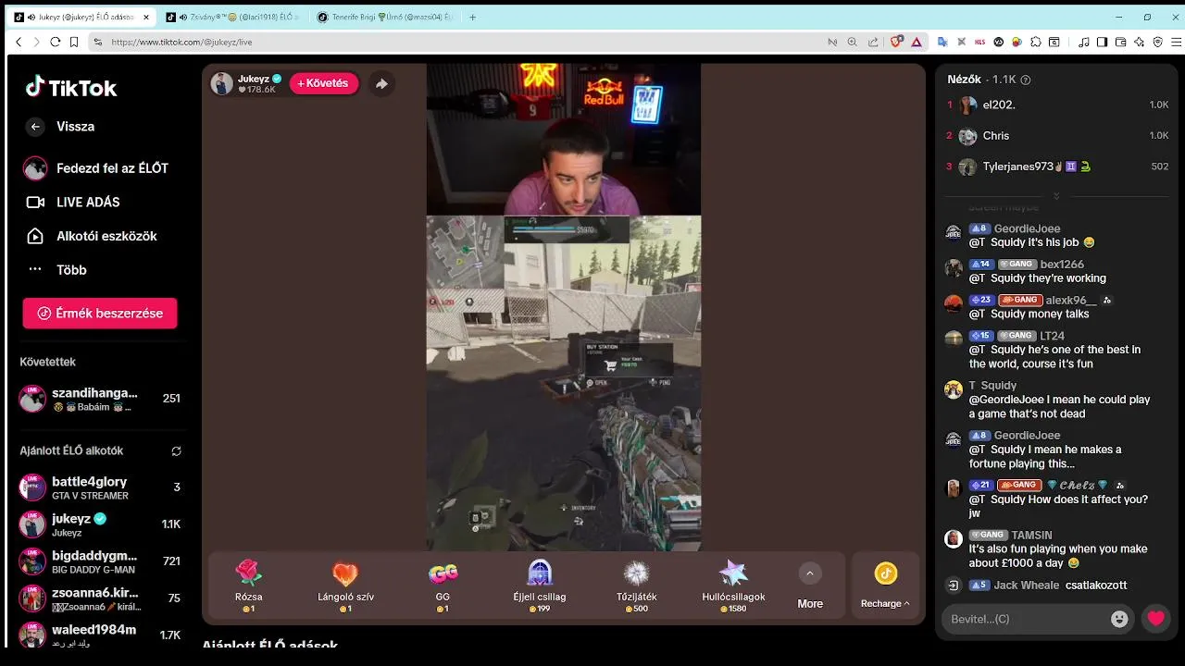Open site settings icon in address bar
This screenshot has height=666, width=1185.
pos(97,42)
